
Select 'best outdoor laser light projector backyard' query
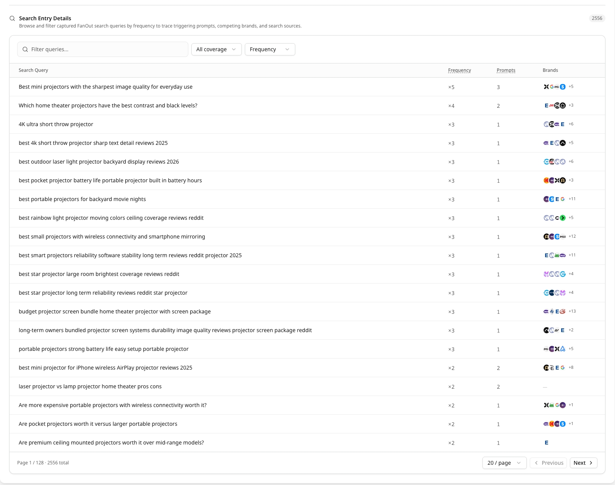pyautogui.click(x=99, y=162)
